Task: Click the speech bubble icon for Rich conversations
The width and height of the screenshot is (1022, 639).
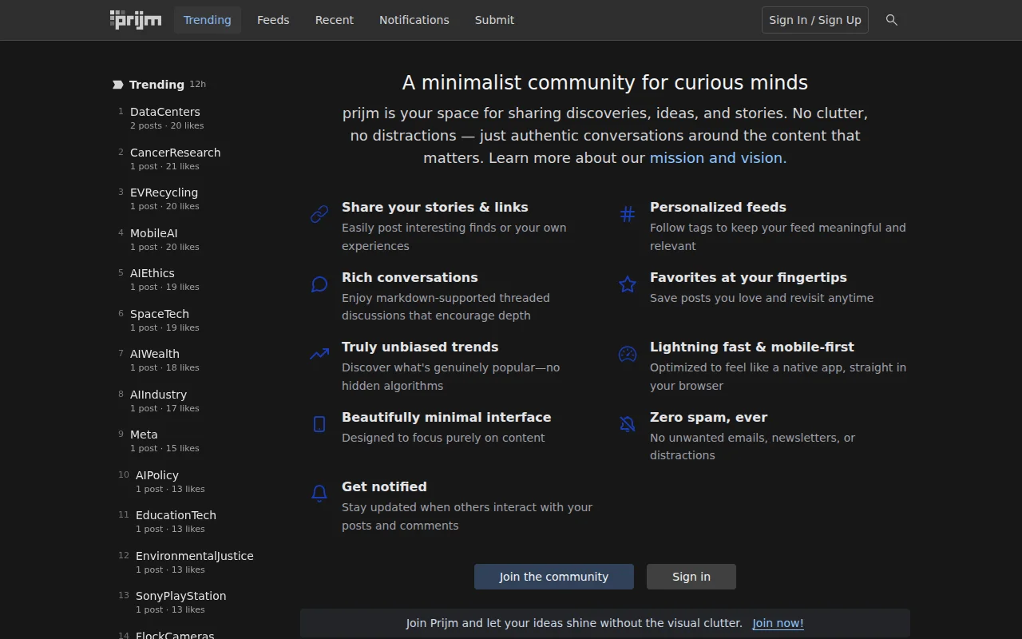Action: [319, 284]
